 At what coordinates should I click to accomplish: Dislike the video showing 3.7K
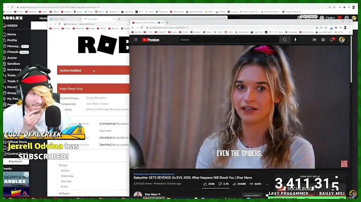[224, 184]
